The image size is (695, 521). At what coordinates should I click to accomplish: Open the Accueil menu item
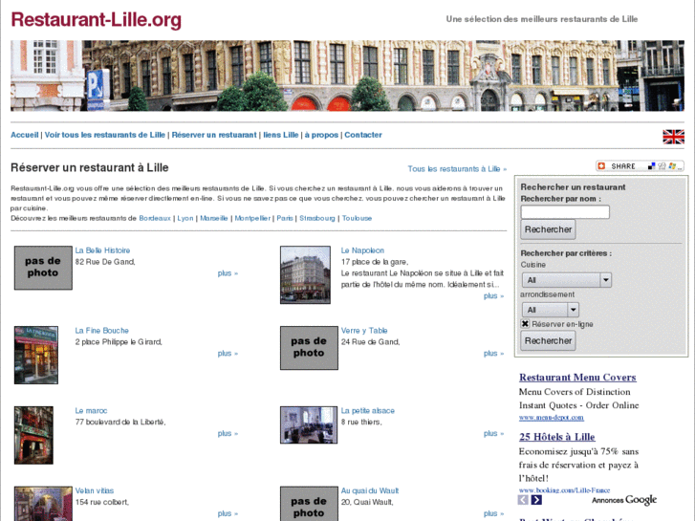25,135
